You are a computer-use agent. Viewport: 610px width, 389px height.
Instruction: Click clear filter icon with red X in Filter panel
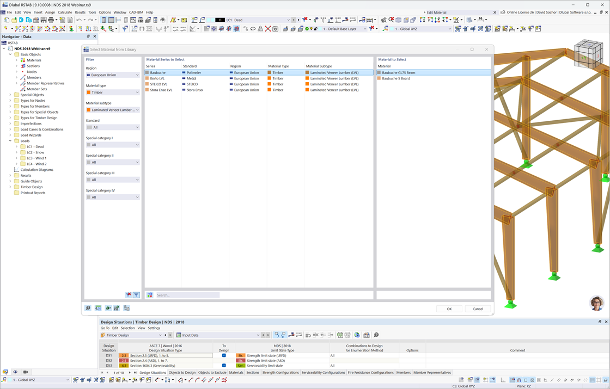128,295
